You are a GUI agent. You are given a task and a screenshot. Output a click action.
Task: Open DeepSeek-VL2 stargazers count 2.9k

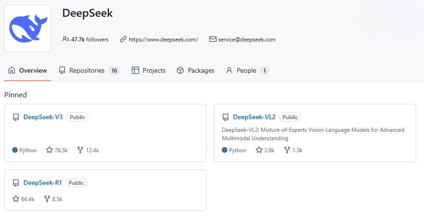[x=269, y=150]
